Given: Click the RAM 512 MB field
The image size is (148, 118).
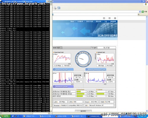Looking at the screenshot, I should point(107,102).
